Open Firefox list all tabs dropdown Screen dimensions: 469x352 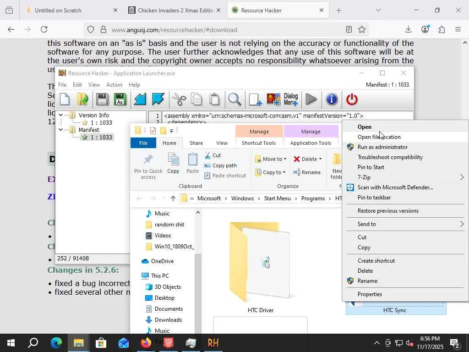coord(378,10)
